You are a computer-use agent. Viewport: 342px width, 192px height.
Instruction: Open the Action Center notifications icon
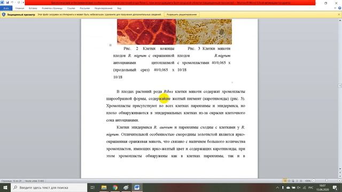pos(335,187)
